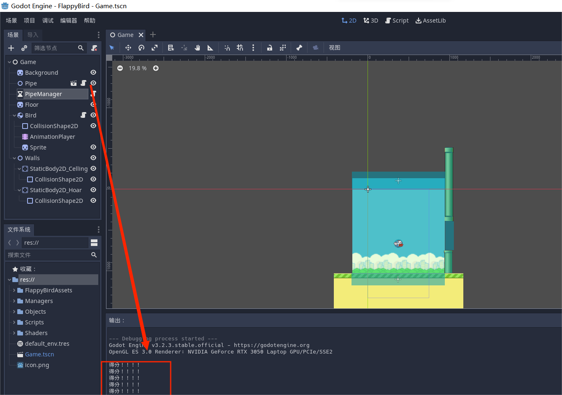Lock the selected node with padlock icon

pos(269,48)
